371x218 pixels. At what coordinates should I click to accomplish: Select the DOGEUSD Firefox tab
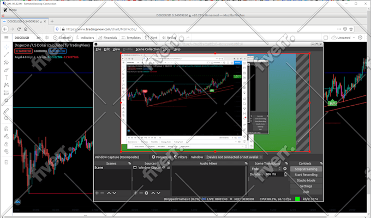click(x=25, y=21)
